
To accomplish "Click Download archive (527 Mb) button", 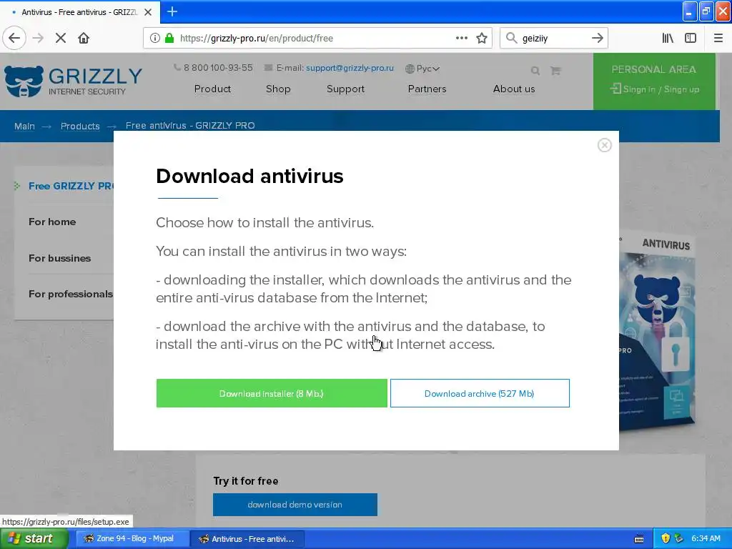I will [480, 393].
